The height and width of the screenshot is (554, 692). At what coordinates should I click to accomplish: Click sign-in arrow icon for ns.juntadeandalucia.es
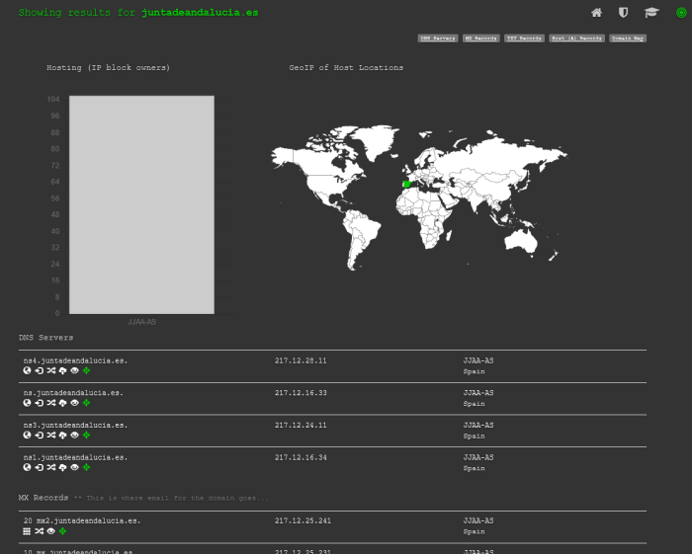coord(39,403)
